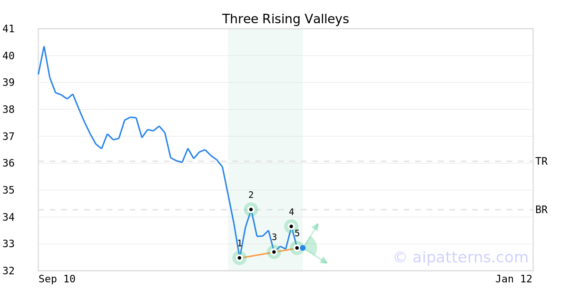Viewport: 571px width, 299px height.
Task: Click the BR level label
Action: pyautogui.click(x=541, y=210)
